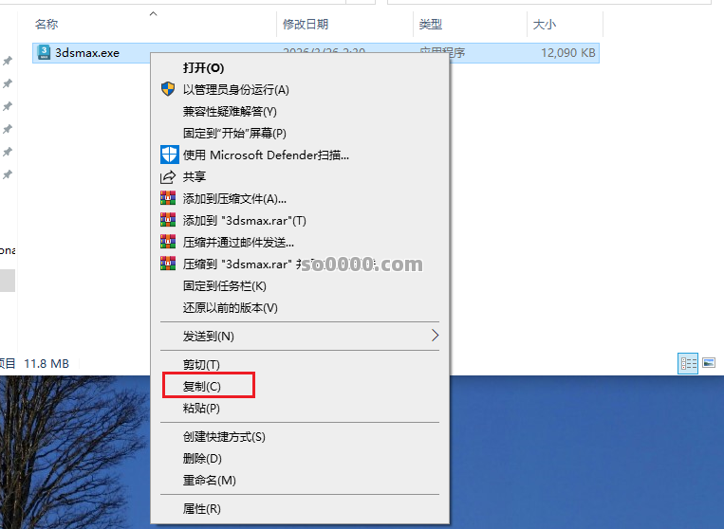Click WinRAR icon beside 添加到压缩文件(A)
Viewport: 724px width, 529px height.
pos(168,198)
